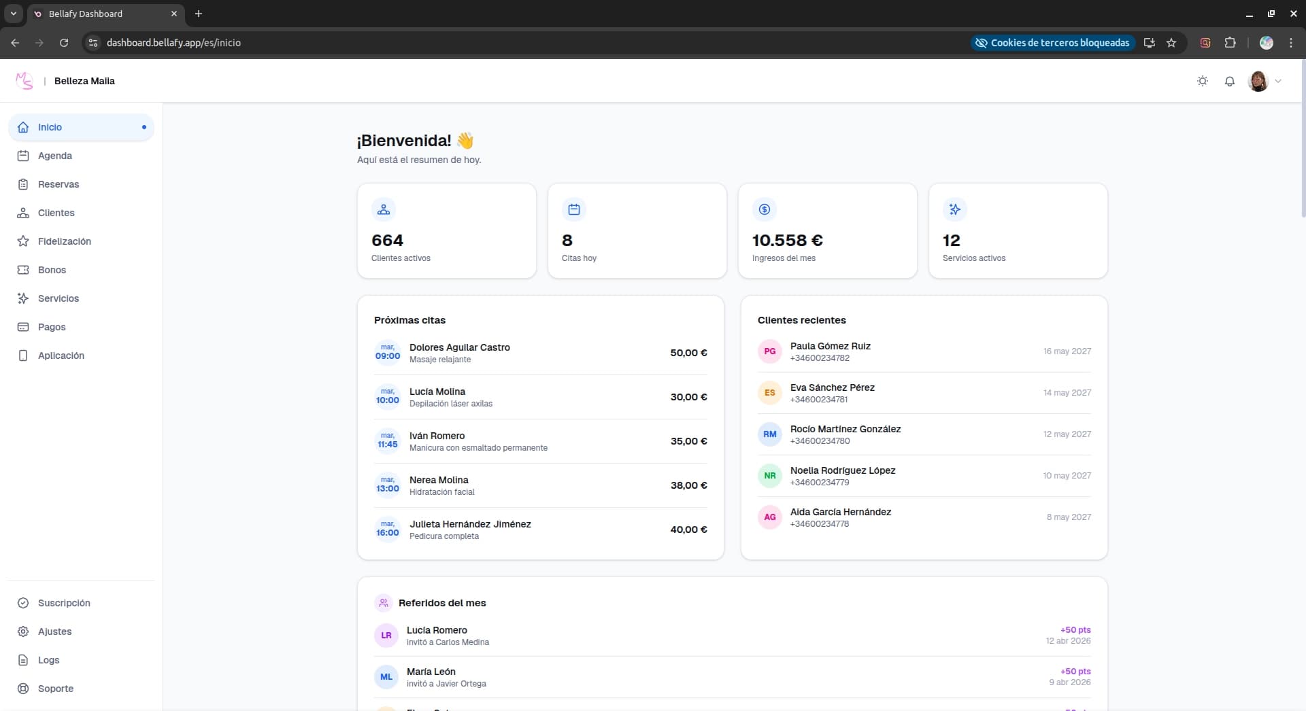View Servicios from the sidebar
The image size is (1306, 711).
[58, 298]
